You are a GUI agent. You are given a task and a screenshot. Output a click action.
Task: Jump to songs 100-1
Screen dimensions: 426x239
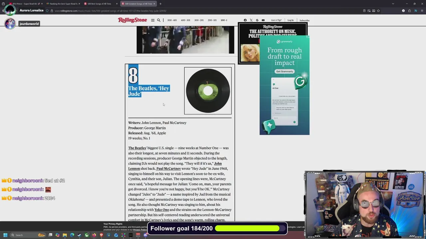tap(224, 20)
